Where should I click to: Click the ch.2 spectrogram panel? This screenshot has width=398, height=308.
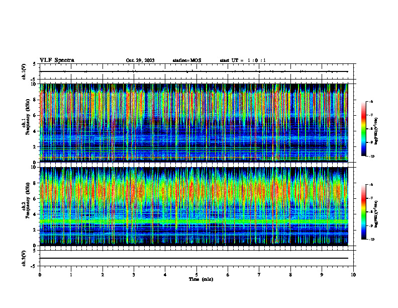[193, 206]
